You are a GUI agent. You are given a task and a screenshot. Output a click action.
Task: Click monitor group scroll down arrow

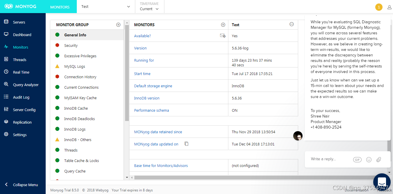127,177
